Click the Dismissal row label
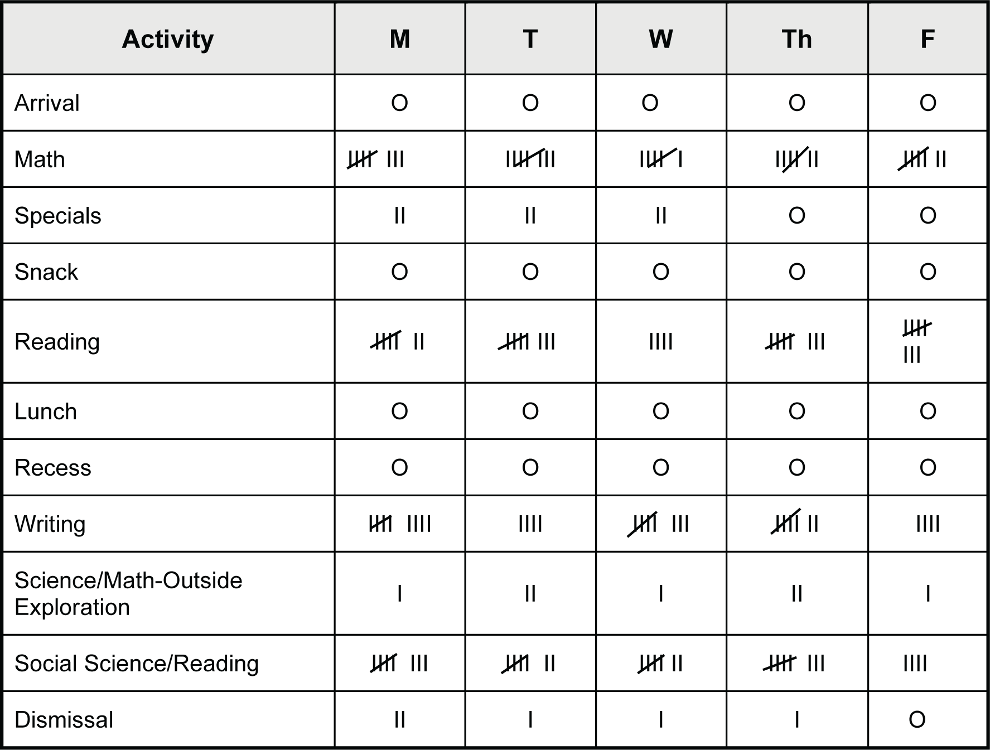This screenshot has width=990, height=750. coord(64,720)
